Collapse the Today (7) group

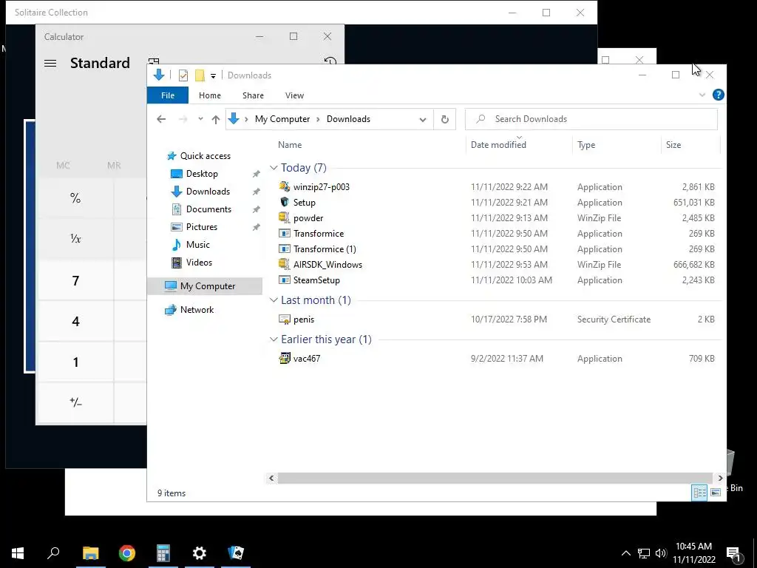(x=274, y=168)
